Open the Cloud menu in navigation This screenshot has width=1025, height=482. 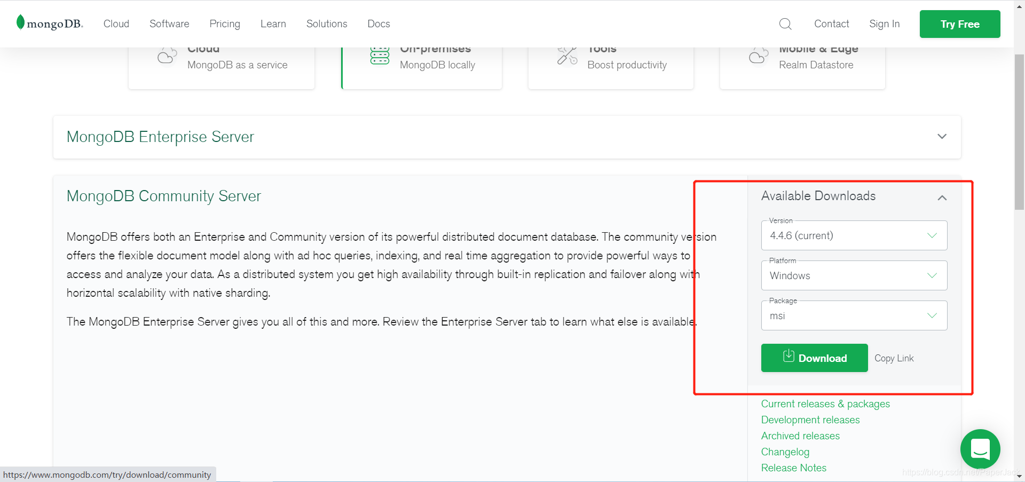(116, 24)
